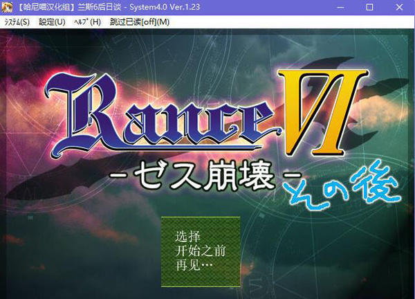Viewport: 415px width, 299px height.
Task: Open the 設定(U) menu
Action: coord(52,22)
